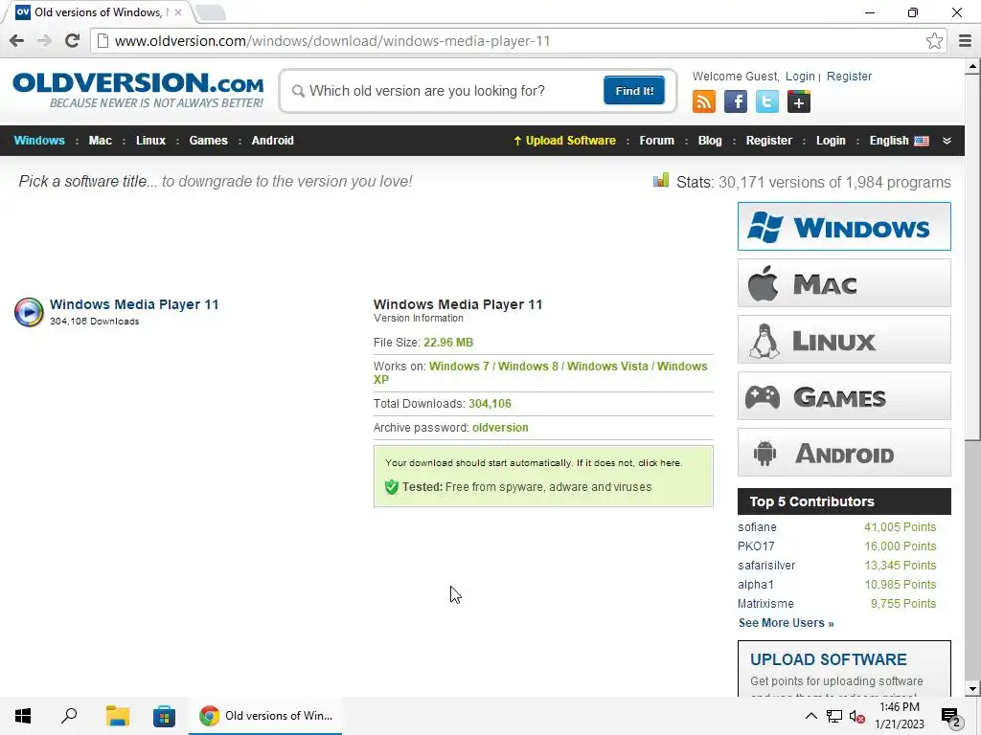
Task: Click the browser back arrow
Action: click(x=17, y=40)
